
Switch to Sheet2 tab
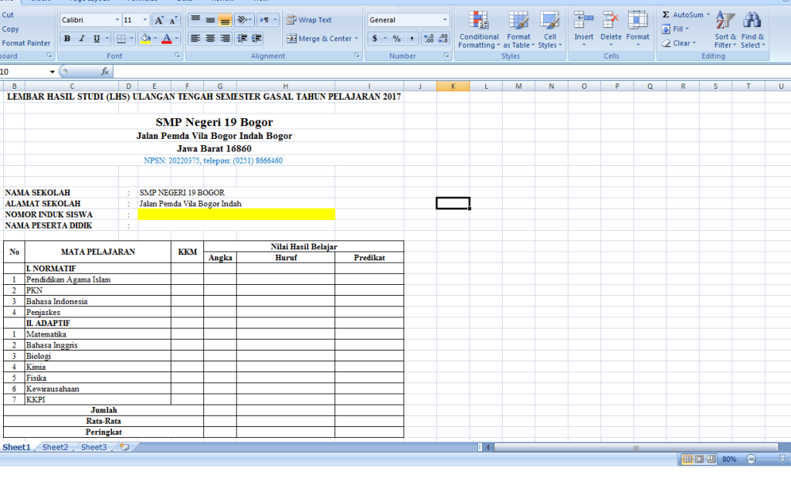tap(54, 446)
